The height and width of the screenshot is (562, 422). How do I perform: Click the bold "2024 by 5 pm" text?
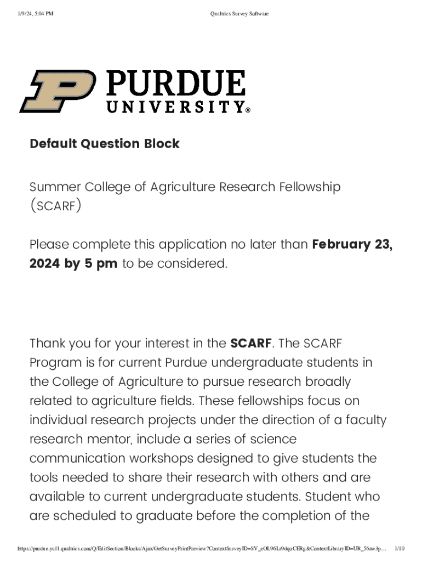click(x=73, y=263)
